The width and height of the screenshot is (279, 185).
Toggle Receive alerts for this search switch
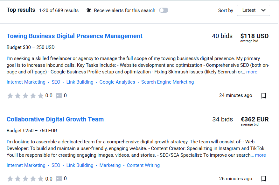tap(164, 10)
